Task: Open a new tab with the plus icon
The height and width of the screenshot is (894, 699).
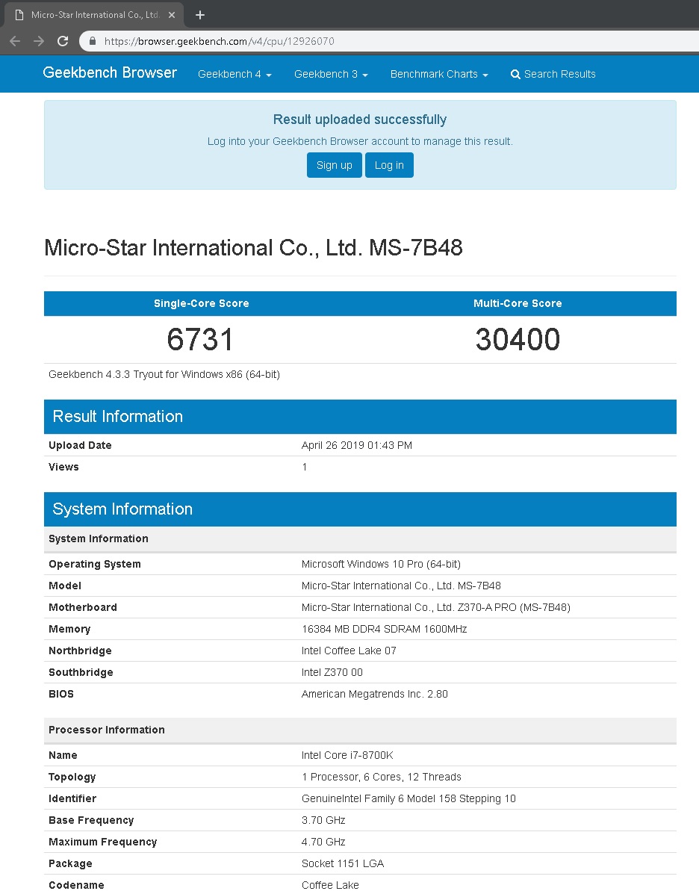Action: [x=200, y=15]
